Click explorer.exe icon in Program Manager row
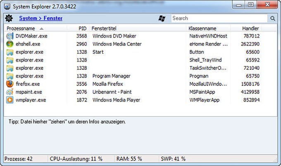Screen dimensions: 281x166 10,76
